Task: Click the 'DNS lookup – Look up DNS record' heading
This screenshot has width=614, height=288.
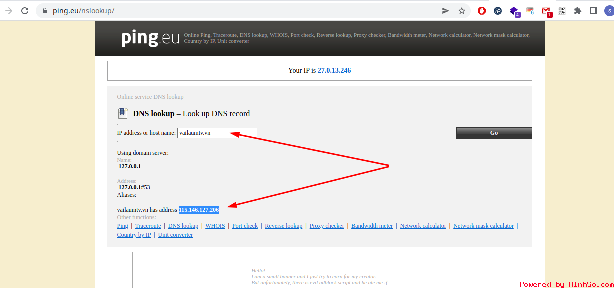Action: (x=191, y=114)
